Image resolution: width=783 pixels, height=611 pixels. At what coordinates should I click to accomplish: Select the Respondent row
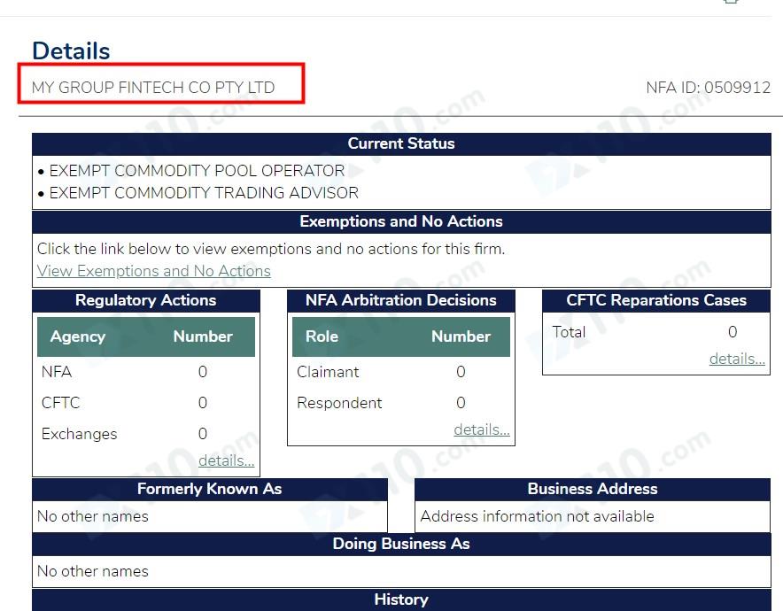click(401, 403)
